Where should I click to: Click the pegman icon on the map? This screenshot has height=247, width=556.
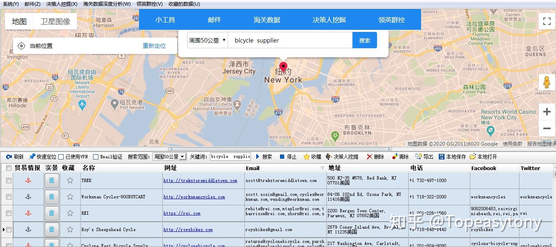pyautogui.click(x=547, y=82)
